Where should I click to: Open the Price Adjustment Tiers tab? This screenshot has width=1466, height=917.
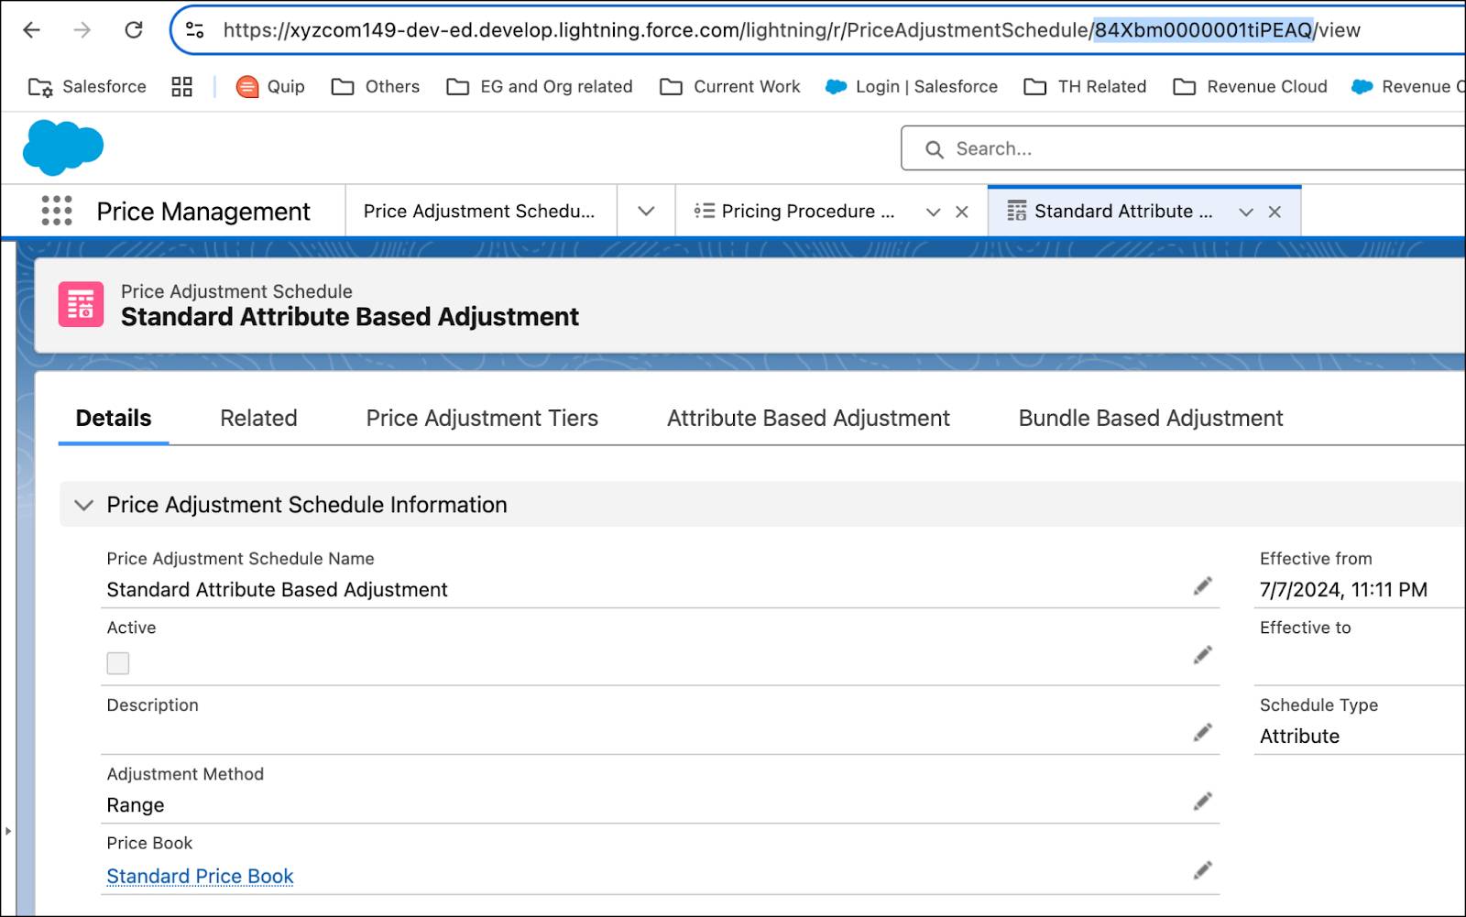point(482,419)
